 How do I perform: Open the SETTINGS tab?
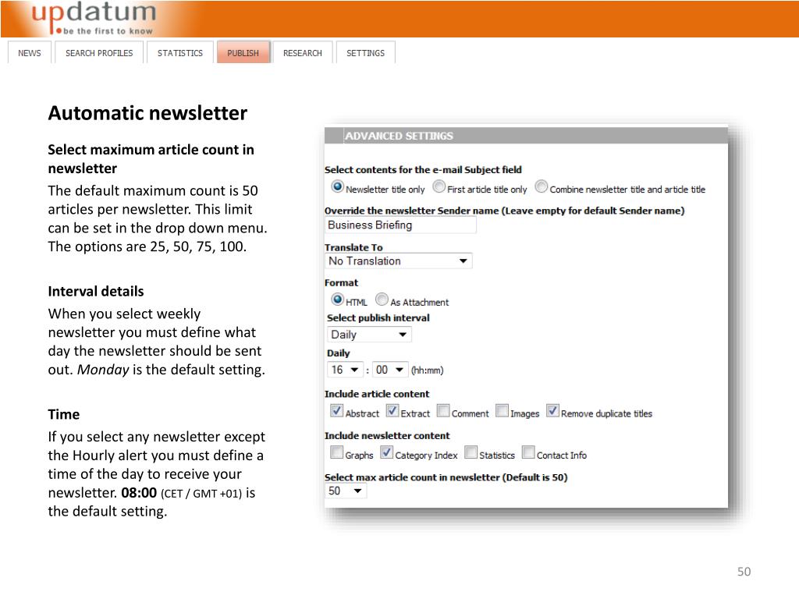365,52
